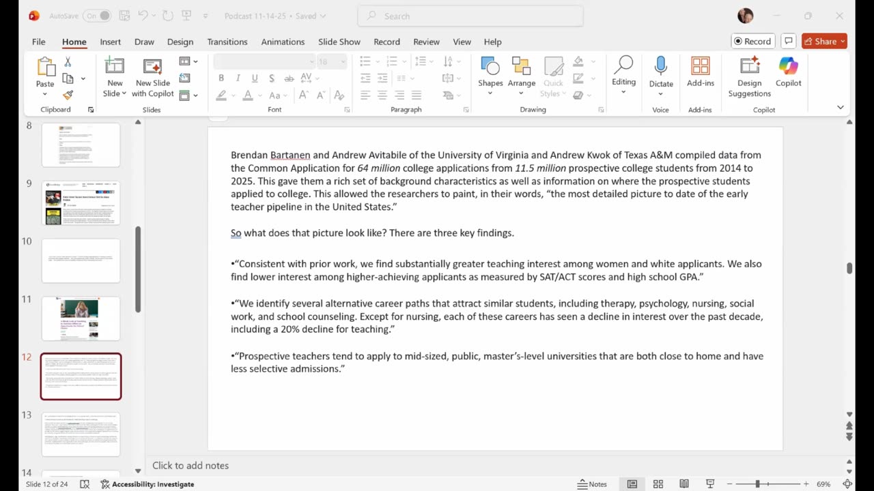Switch to the Design tab

(180, 42)
